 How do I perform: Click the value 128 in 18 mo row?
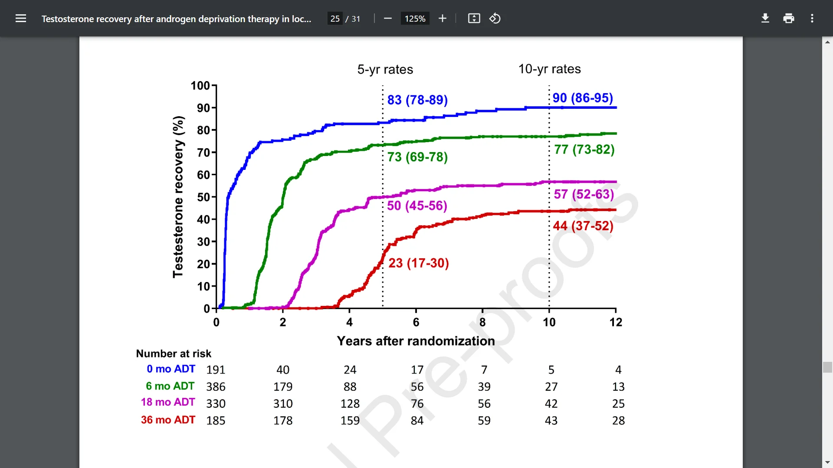coord(350,404)
